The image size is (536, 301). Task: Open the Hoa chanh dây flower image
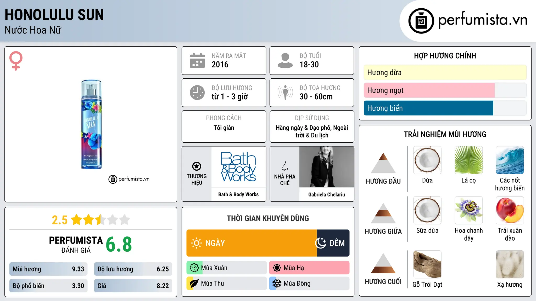(468, 210)
